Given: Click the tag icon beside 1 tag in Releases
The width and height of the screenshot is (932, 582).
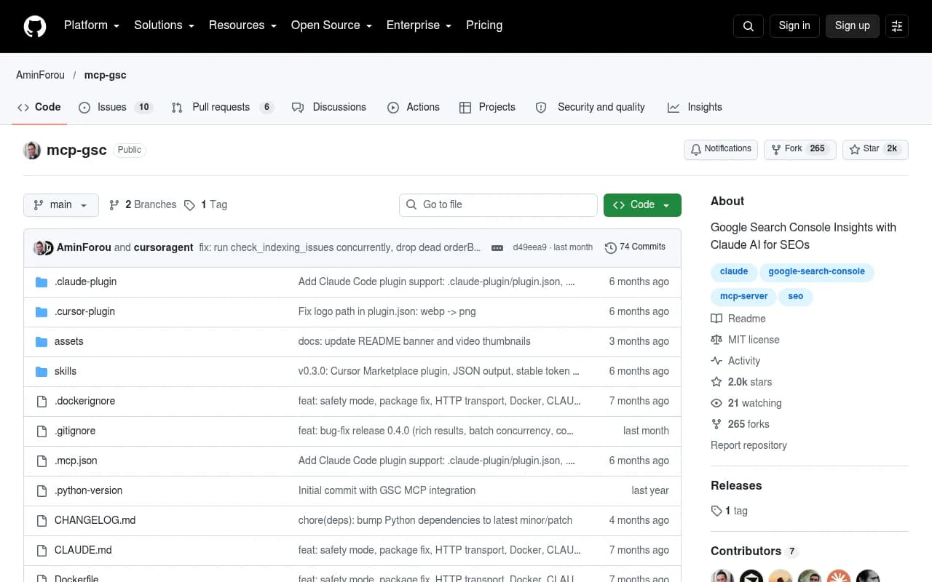Looking at the screenshot, I should pos(716,511).
